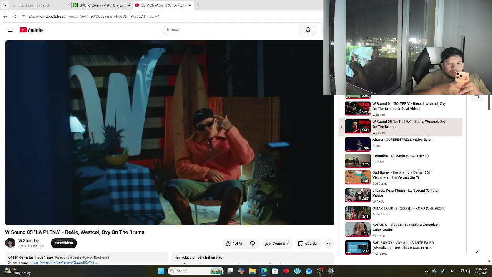Play KAROL G Coke Studio thumbnail
Image resolution: width=492 pixels, height=277 pixels.
pyautogui.click(x=357, y=230)
